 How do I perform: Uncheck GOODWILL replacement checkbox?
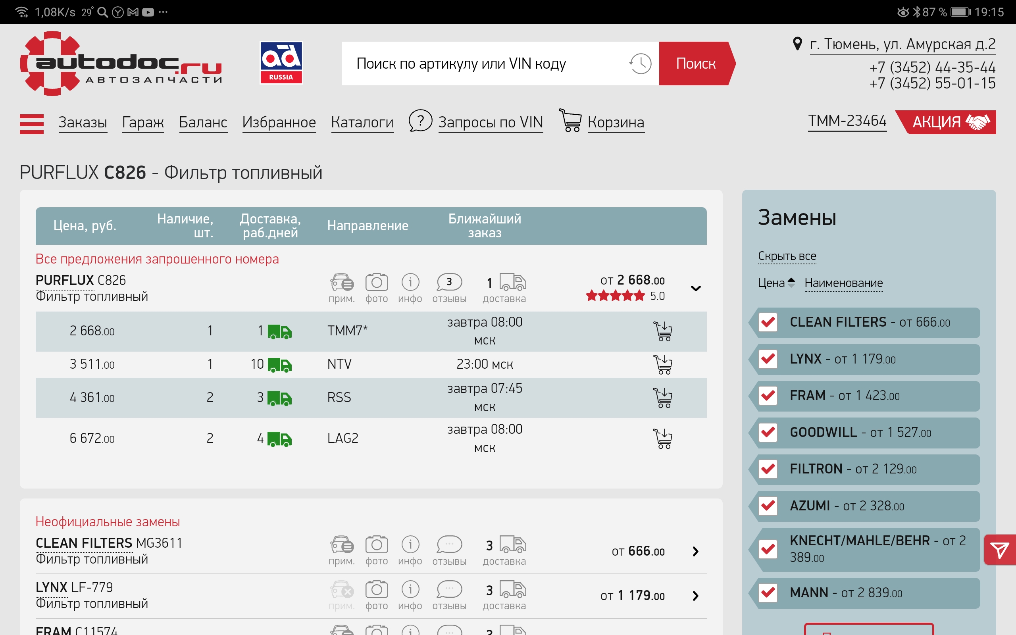point(768,433)
